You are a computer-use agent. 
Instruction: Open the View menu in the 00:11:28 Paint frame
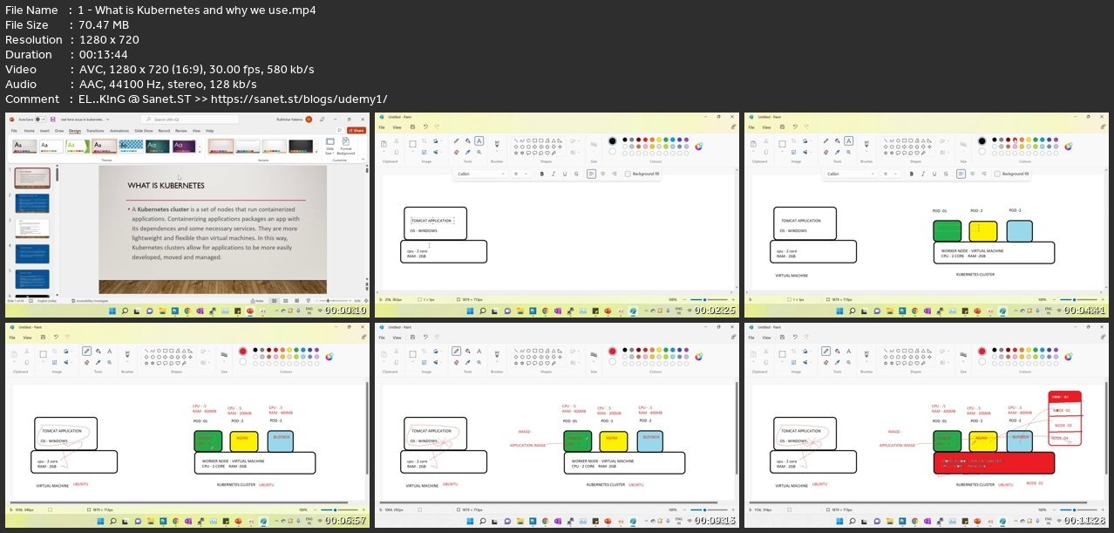click(x=766, y=338)
